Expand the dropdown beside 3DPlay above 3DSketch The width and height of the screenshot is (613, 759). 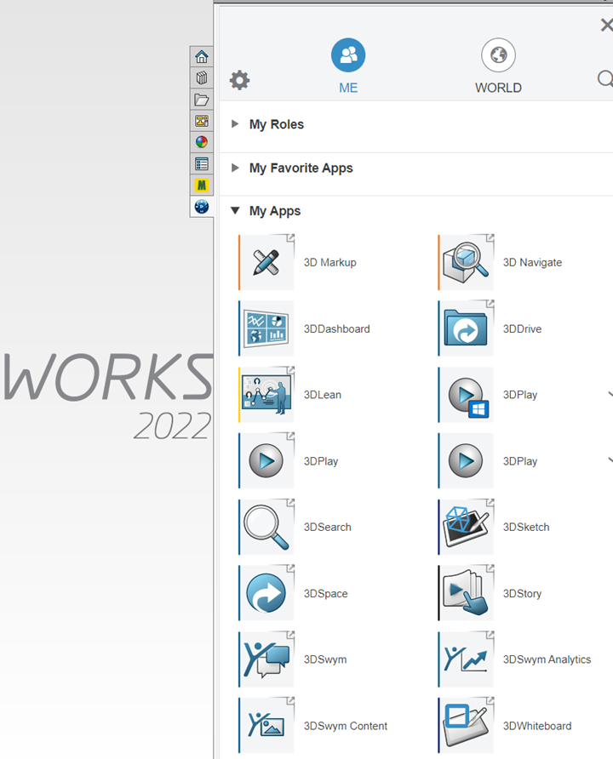pyautogui.click(x=610, y=460)
